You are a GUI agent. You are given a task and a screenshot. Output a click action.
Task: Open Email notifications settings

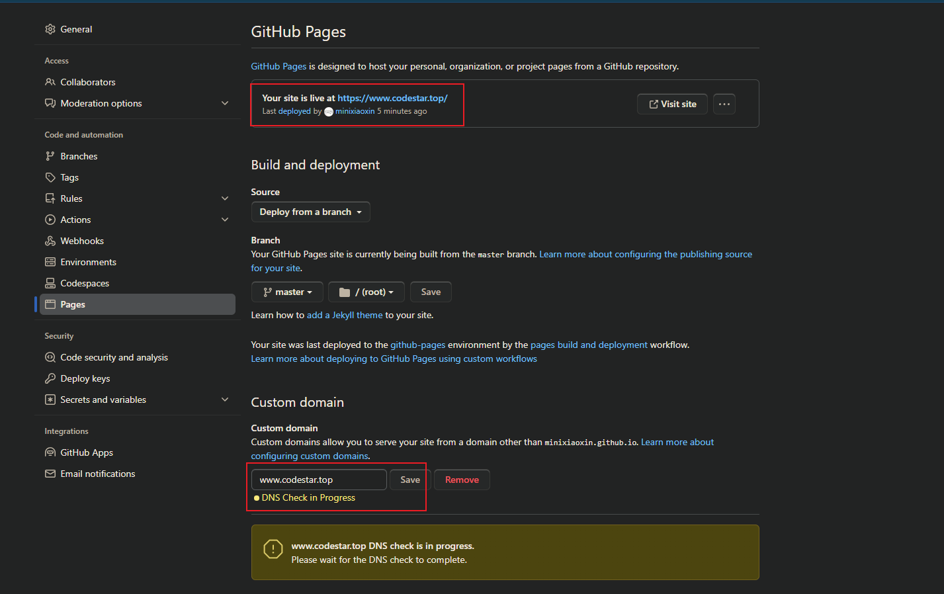138,474
